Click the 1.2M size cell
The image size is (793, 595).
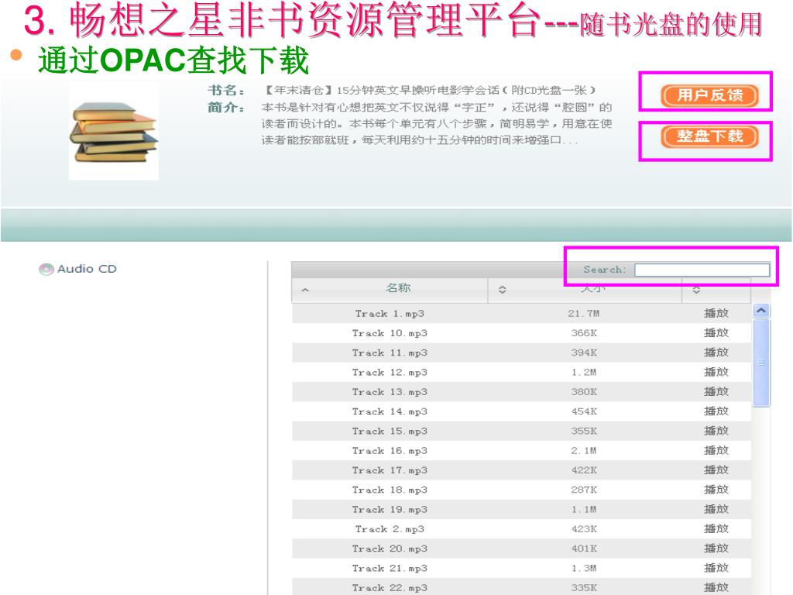click(x=584, y=373)
